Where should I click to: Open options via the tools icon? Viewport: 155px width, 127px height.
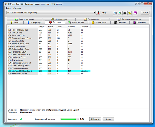(x=130, y=13)
